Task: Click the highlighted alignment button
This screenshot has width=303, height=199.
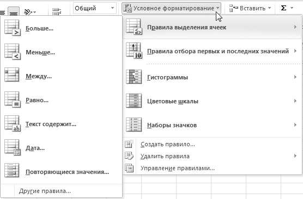Action: pyautogui.click(x=14, y=11)
